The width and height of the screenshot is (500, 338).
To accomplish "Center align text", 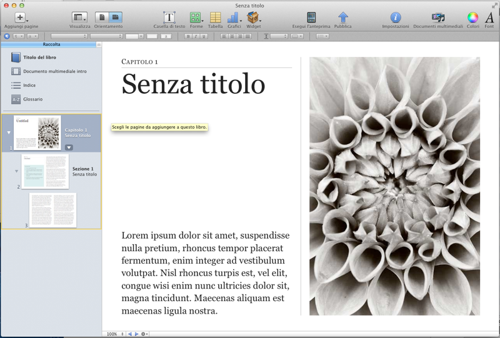I will coord(232,36).
